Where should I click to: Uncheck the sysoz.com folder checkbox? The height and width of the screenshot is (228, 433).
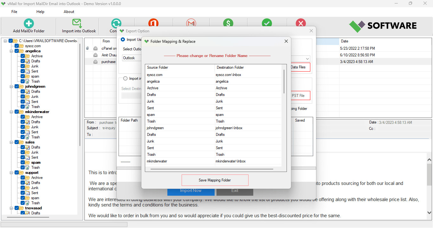[17, 46]
